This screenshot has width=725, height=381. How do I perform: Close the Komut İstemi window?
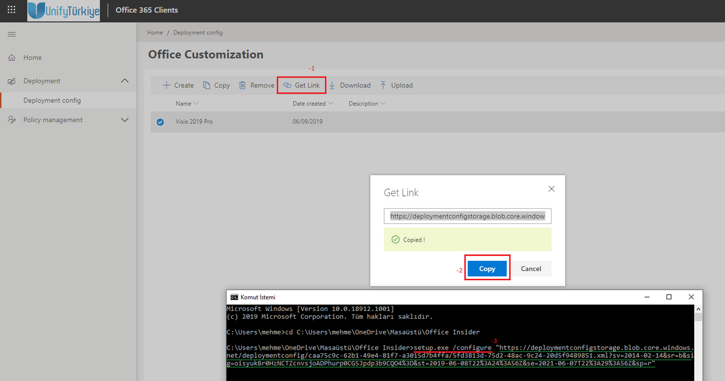(691, 297)
